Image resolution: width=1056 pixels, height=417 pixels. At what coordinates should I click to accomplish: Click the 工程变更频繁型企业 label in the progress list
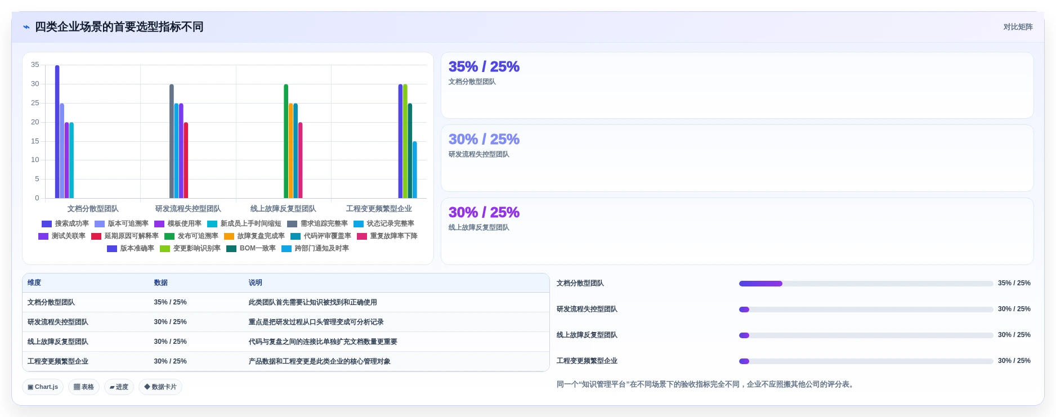tap(587, 361)
